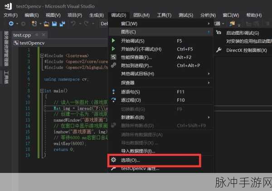Expand the 探查器 submenu
272x191 pixels.
[x=160, y=83]
